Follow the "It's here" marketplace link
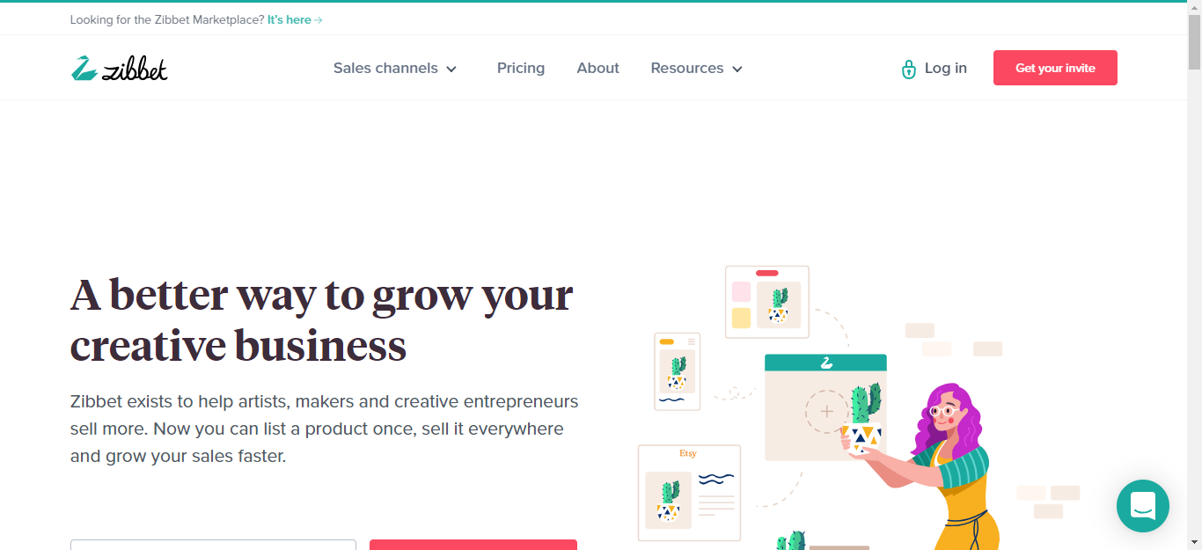 289,19
